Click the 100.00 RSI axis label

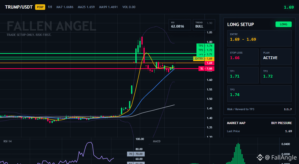[x=140, y=139]
